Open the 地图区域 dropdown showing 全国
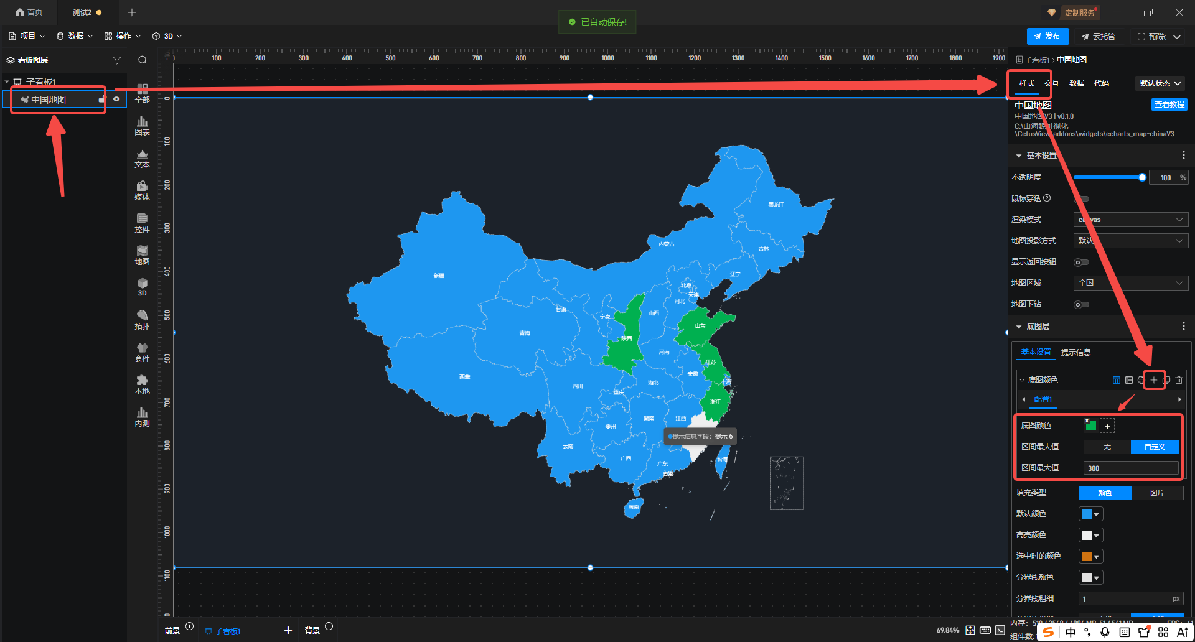The height and width of the screenshot is (642, 1195). (x=1130, y=283)
